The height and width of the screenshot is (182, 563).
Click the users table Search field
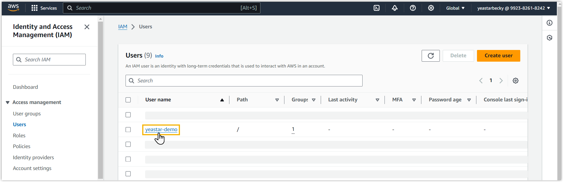(244, 81)
